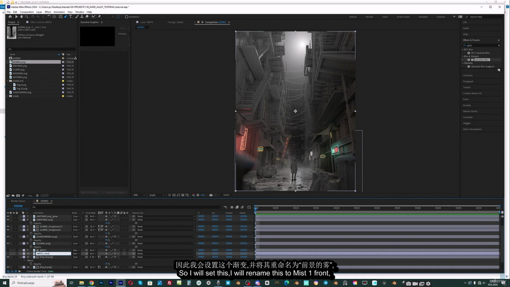Viewport: 510px width, 287px height.
Task: Click the blue exposure value in viewer
Action: (202, 195)
